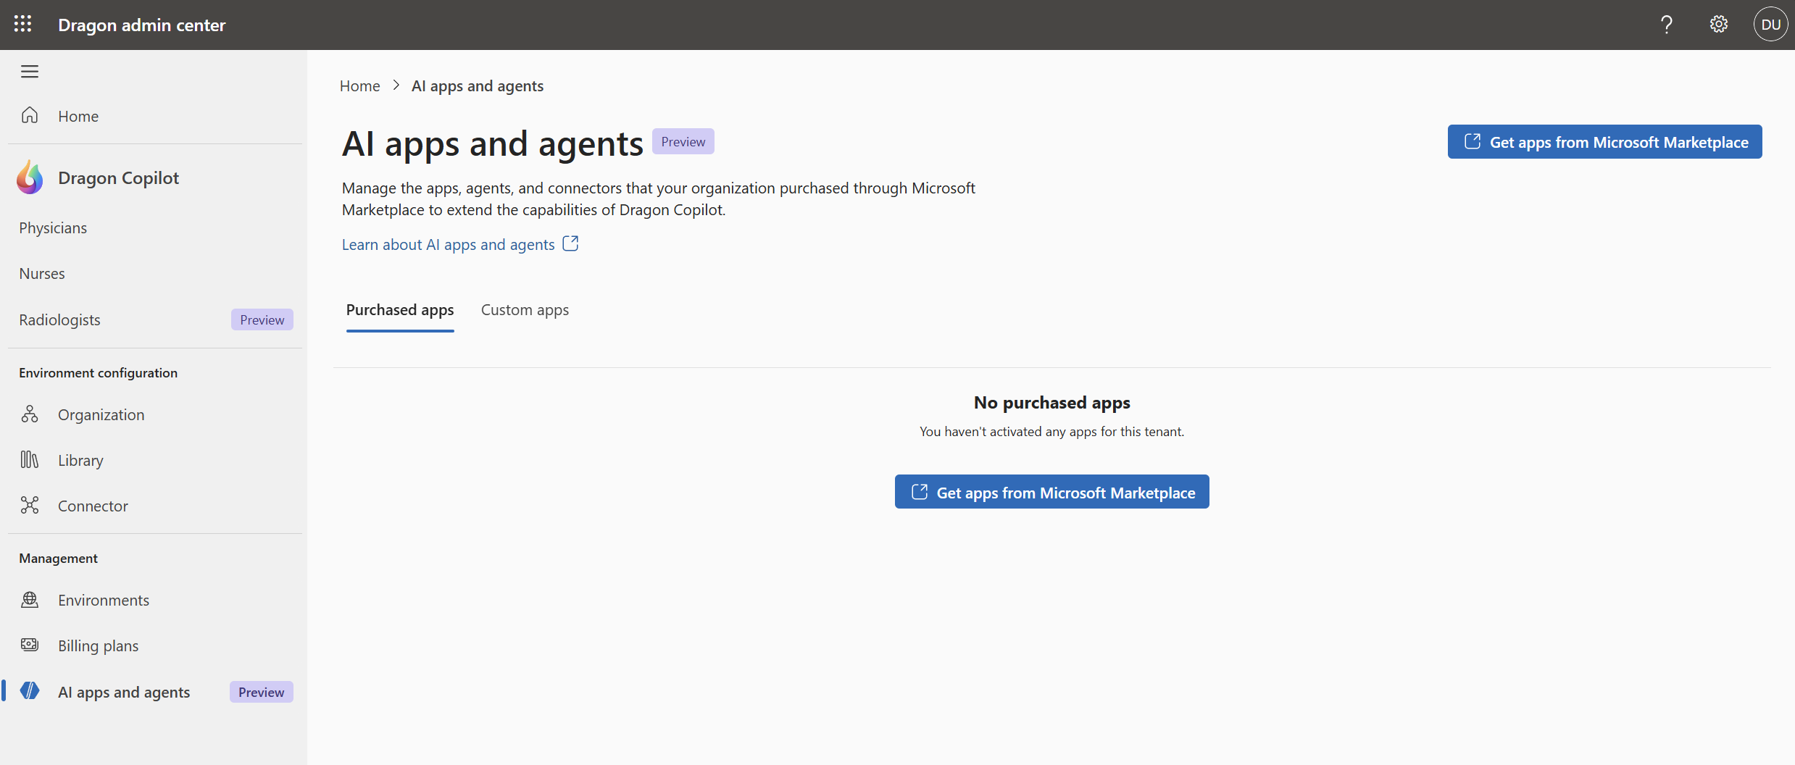1795x765 pixels.
Task: Click Preview badge next to page title
Action: [x=683, y=141]
